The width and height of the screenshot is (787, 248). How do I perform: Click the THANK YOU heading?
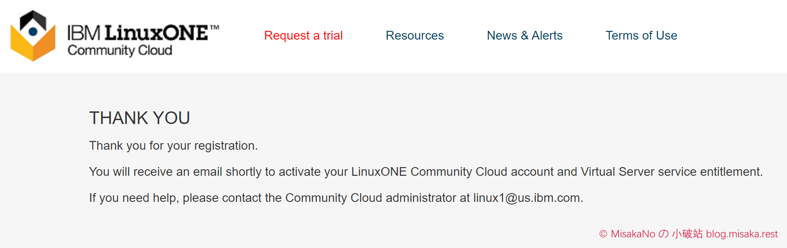point(140,118)
